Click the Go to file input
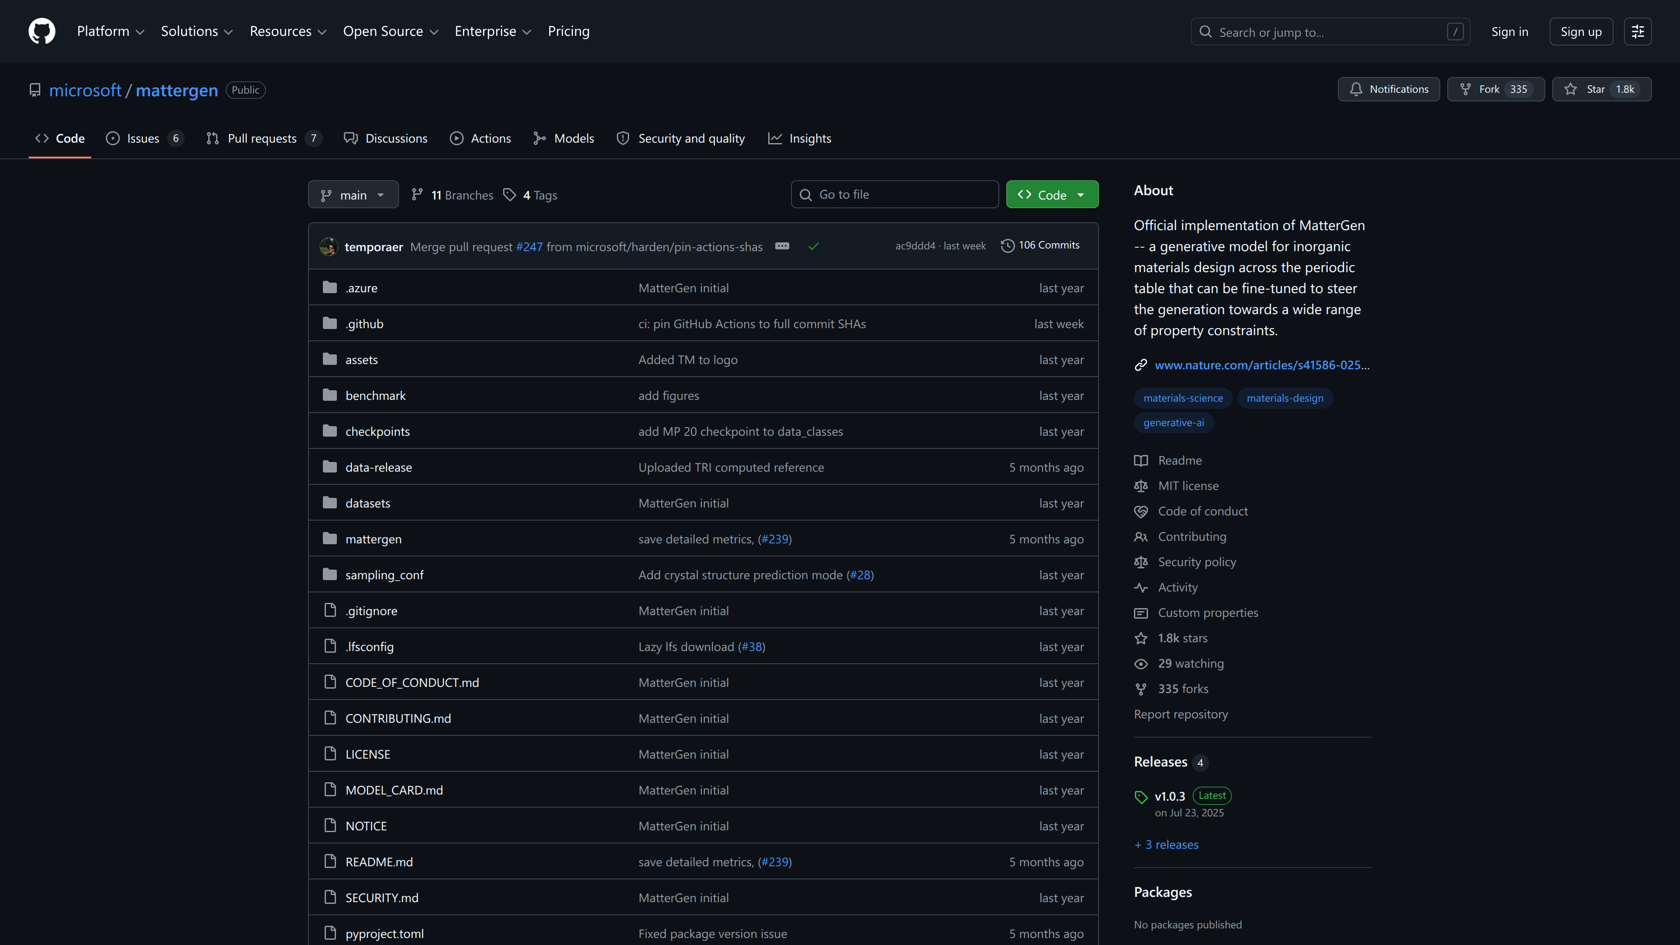Image resolution: width=1680 pixels, height=945 pixels. (894, 194)
